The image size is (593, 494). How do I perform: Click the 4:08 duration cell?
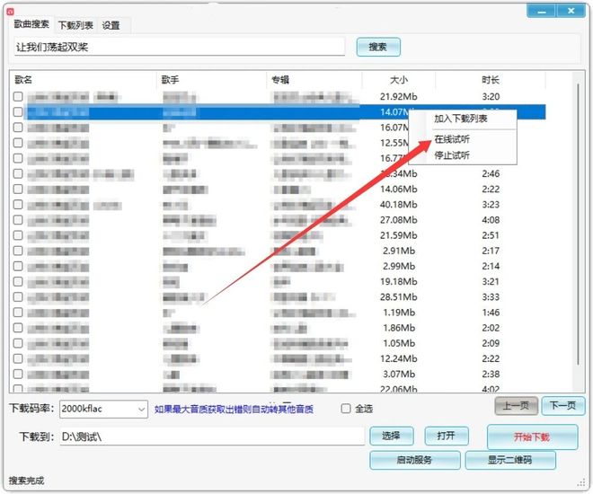tap(491, 219)
